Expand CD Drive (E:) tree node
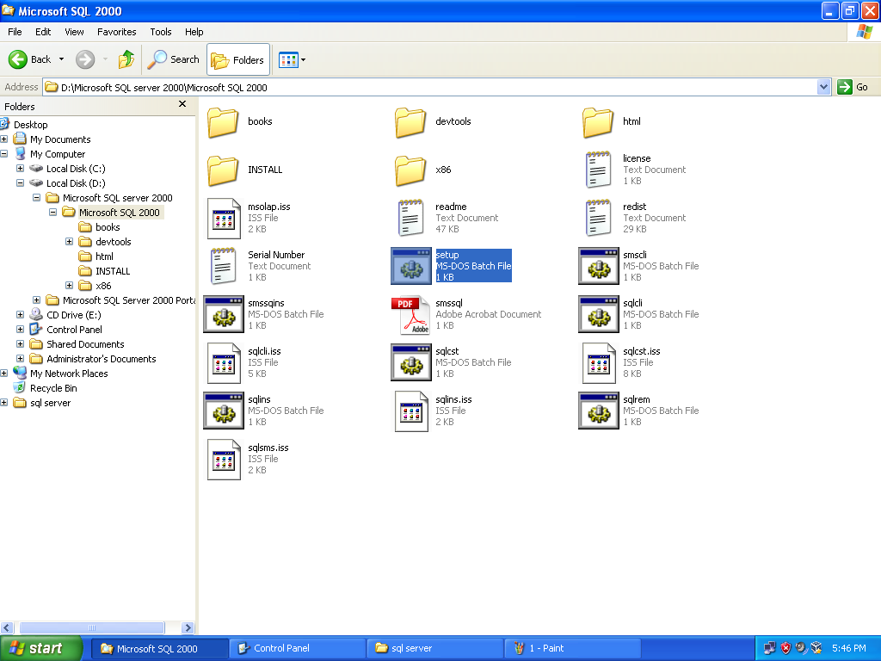The height and width of the screenshot is (661, 881). (21, 314)
